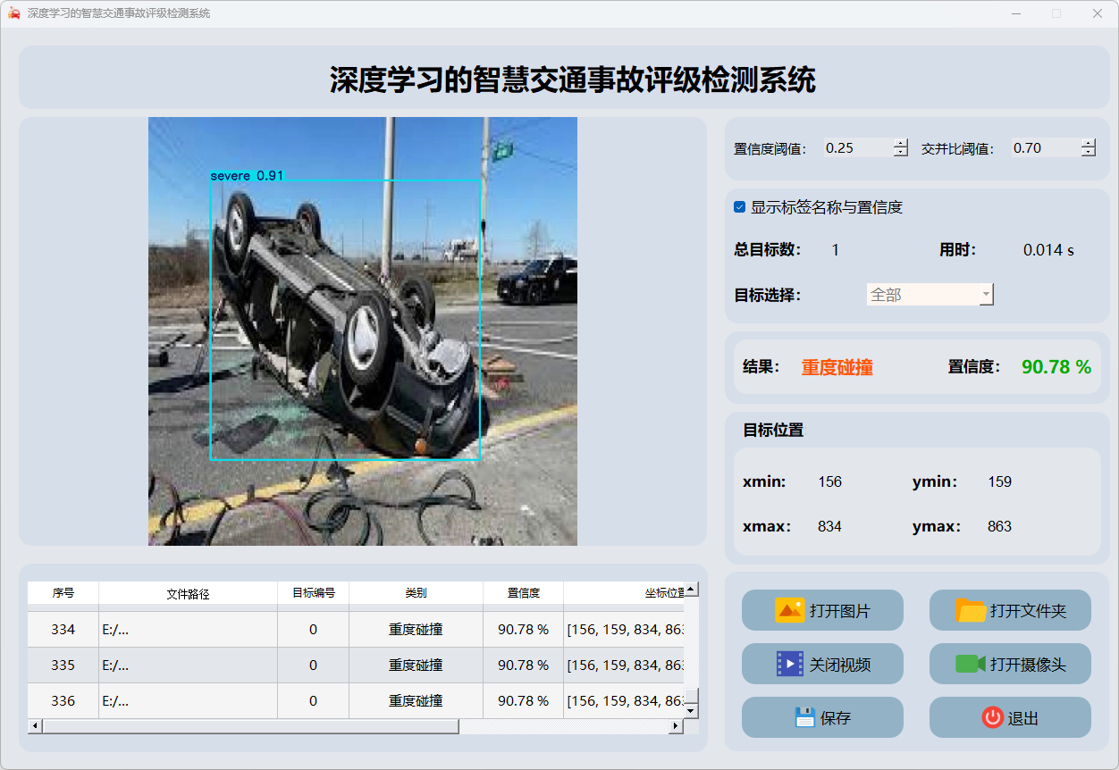Screen dimensions: 1119x770
Task: Increase the 置信度阈值 value with up arrow
Action: (x=900, y=144)
